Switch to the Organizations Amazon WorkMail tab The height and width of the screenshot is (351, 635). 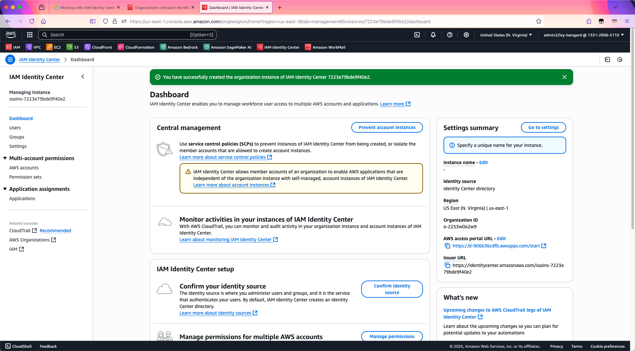[x=162, y=7]
